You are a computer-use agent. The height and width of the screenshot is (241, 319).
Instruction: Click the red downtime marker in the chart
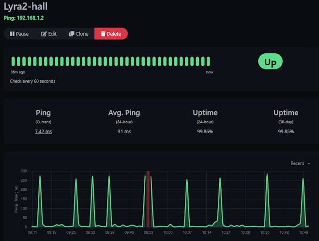pos(148,198)
